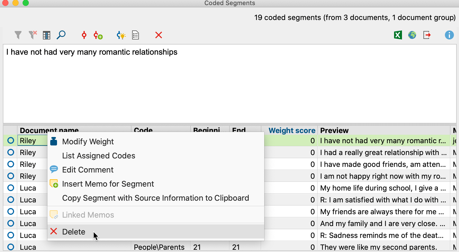Click the Document name column header

point(74,130)
